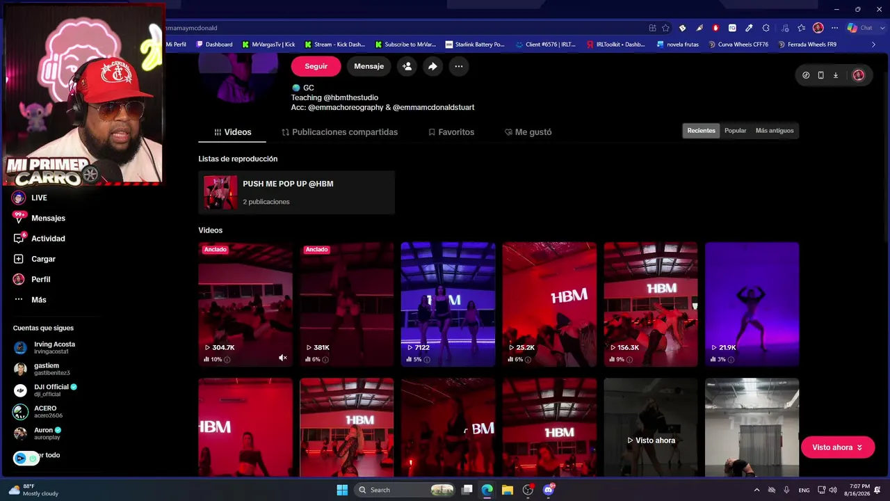Open the browser favorites list icon
Image resolution: width=890 pixels, height=501 pixels.
pos(802,28)
